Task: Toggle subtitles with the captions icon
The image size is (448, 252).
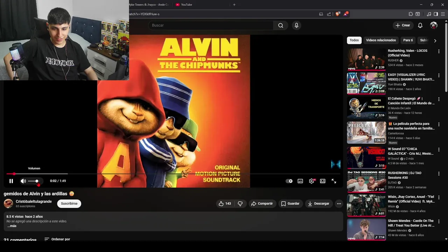Action: pyautogui.click(x=300, y=181)
